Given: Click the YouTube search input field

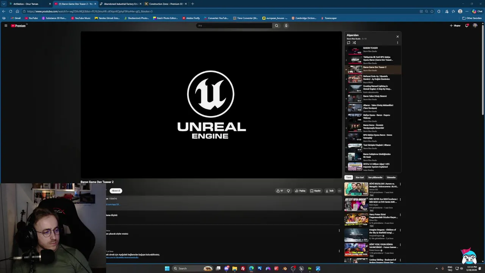Looking at the screenshot, I should coord(234,25).
